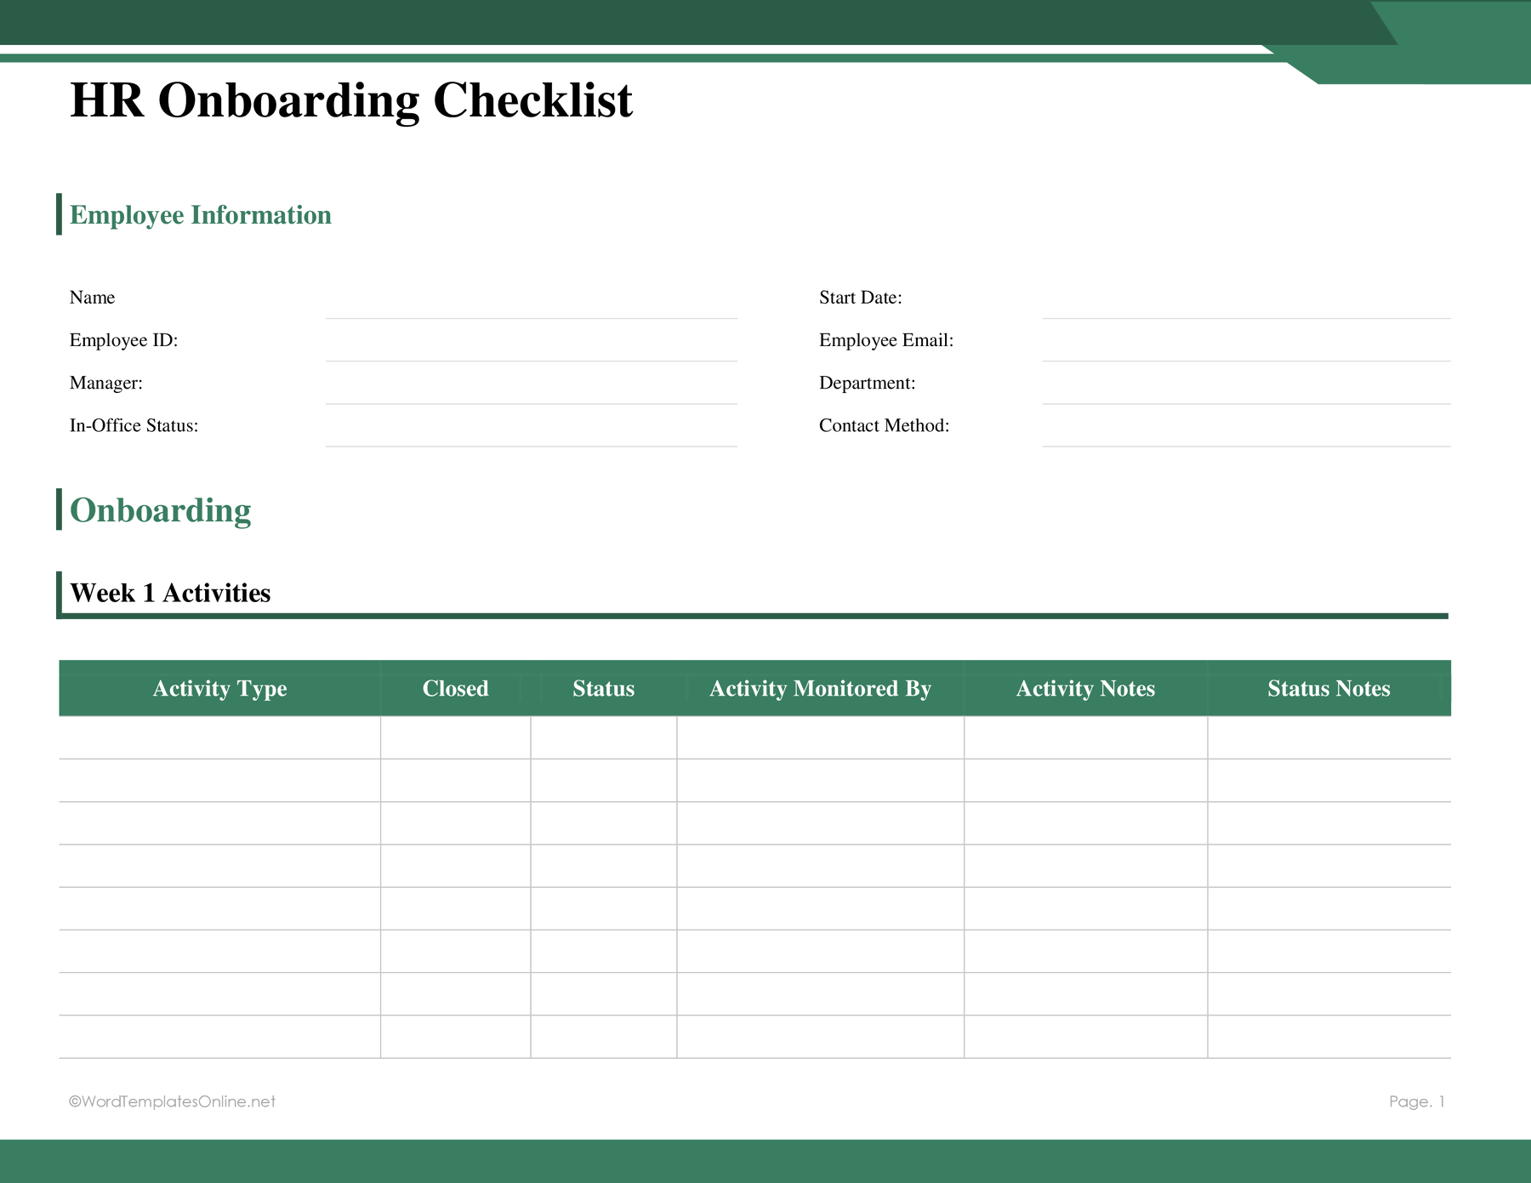The height and width of the screenshot is (1183, 1531).
Task: Select the Week 1 Activities heading
Action: [170, 593]
